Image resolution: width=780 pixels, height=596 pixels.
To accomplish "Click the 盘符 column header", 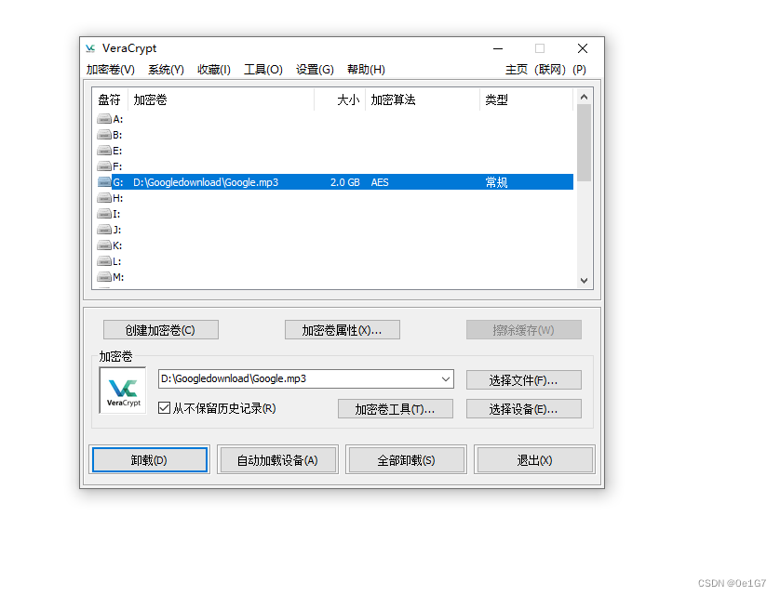I will point(110,99).
